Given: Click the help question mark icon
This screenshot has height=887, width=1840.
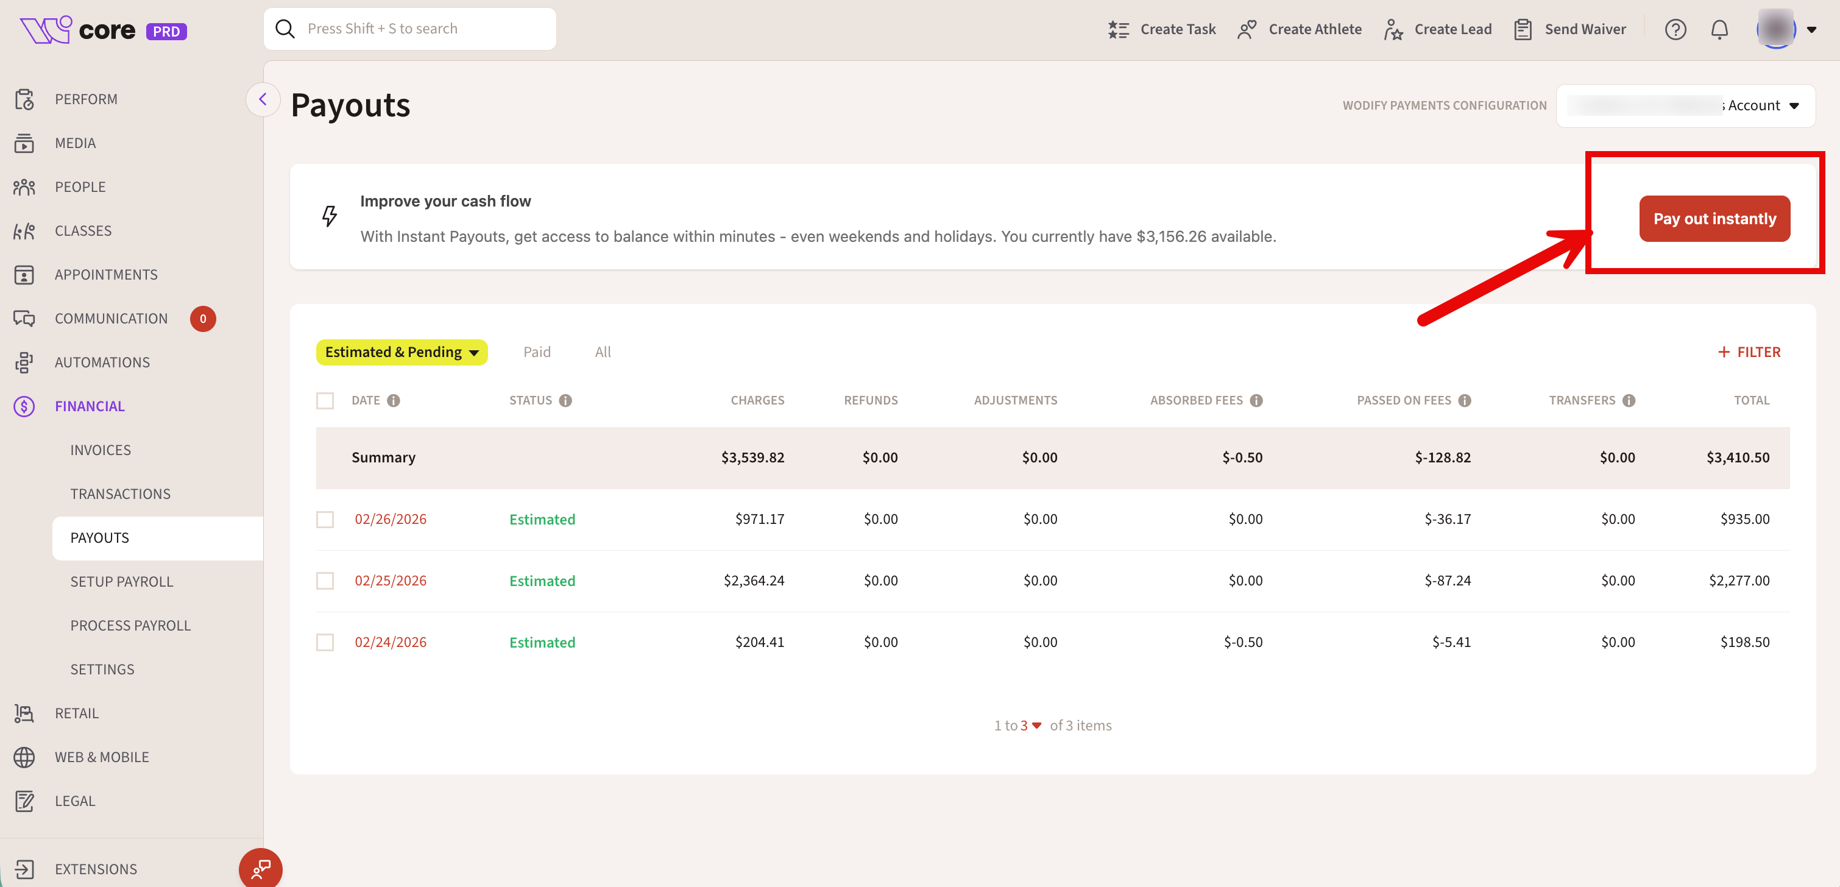Looking at the screenshot, I should point(1675,29).
